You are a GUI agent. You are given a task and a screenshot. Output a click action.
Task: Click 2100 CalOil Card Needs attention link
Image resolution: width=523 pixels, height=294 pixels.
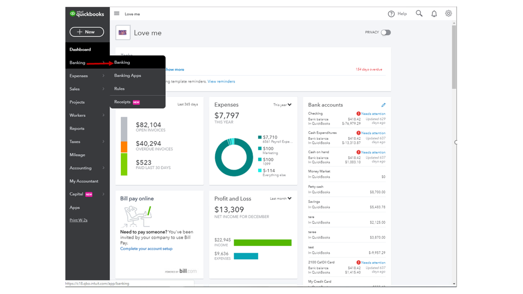373,263
